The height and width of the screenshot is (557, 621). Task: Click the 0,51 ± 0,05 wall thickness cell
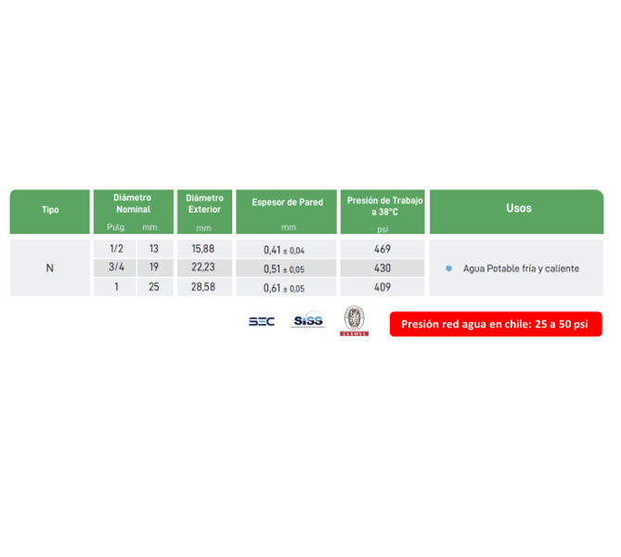pos(284,268)
